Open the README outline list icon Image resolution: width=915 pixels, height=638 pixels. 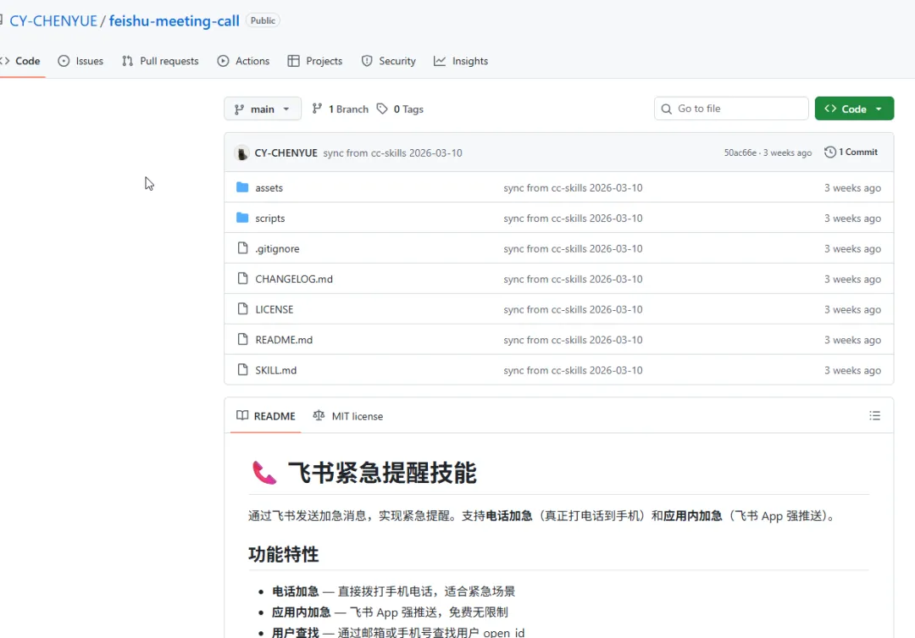point(874,416)
